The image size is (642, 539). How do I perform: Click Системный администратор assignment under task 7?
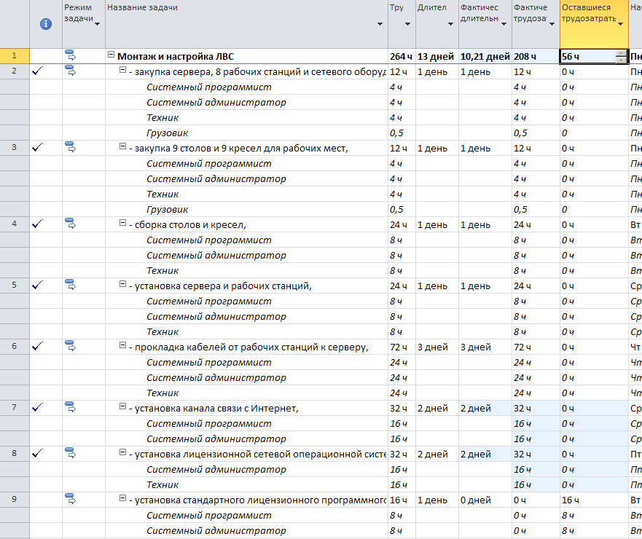pos(216,438)
